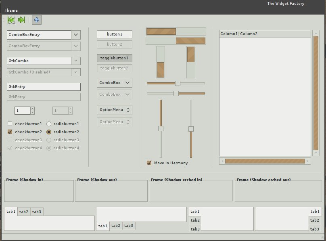Click the toolbar drag handle grip
This screenshot has height=241, width=326.
click(4, 20)
